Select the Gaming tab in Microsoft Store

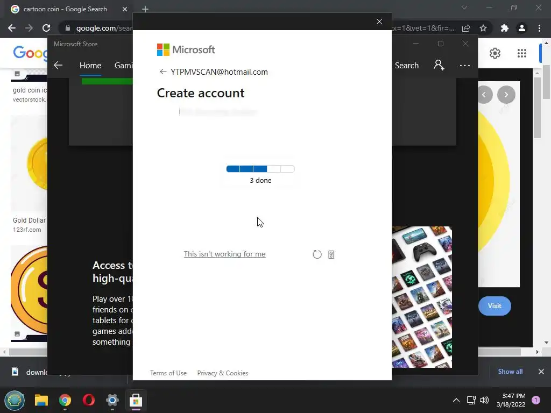pyautogui.click(x=123, y=65)
